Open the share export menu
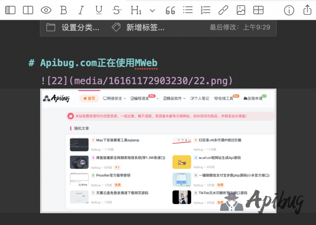This screenshot has height=225, width=316. point(307,10)
